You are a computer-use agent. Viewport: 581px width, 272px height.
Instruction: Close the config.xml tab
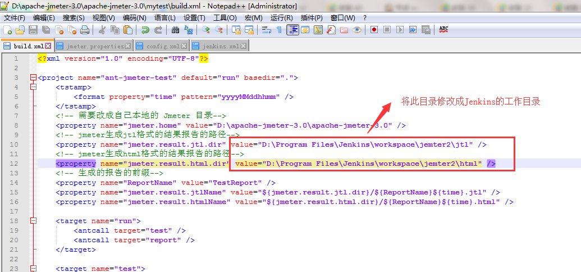184,46
